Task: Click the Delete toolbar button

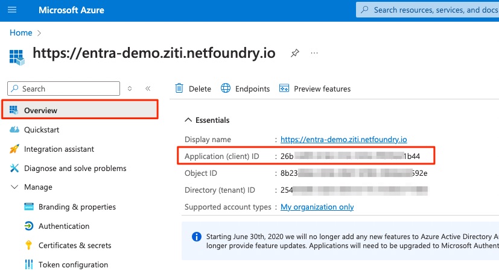Action: pyautogui.click(x=193, y=89)
